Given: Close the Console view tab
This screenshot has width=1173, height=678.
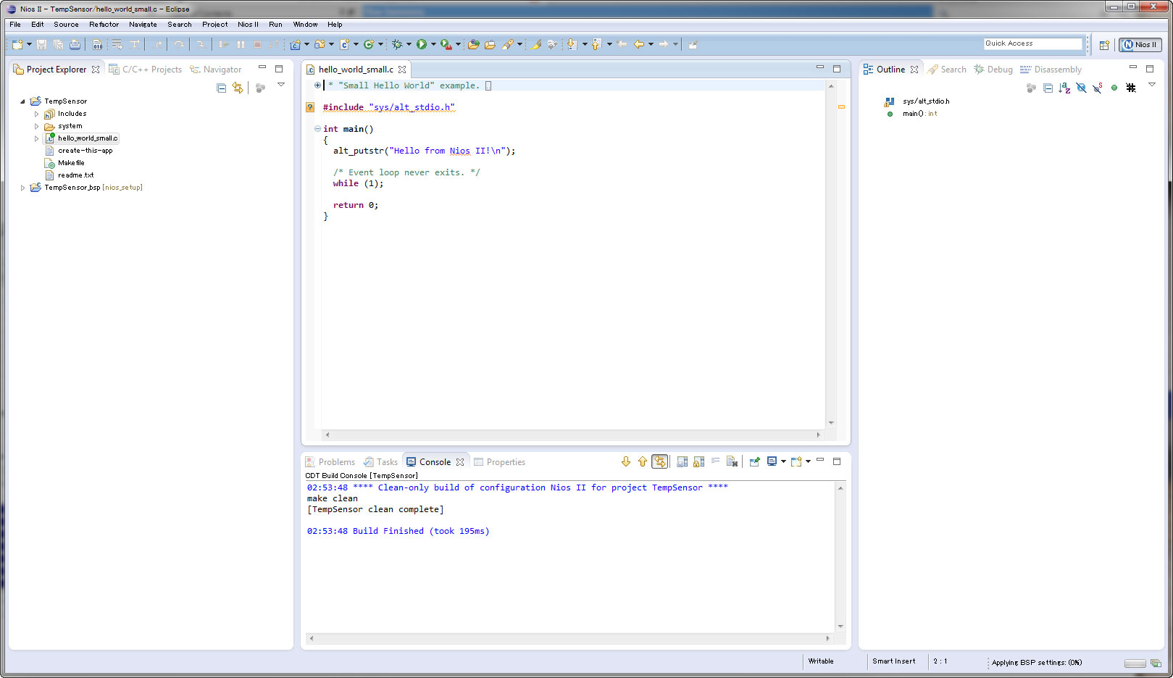Looking at the screenshot, I should tap(460, 462).
